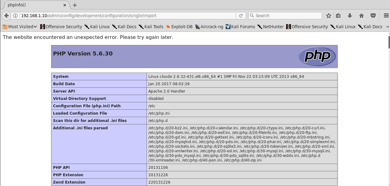Open the downloads arrow icon
The height and width of the screenshot is (186, 390).
click(x=350, y=16)
